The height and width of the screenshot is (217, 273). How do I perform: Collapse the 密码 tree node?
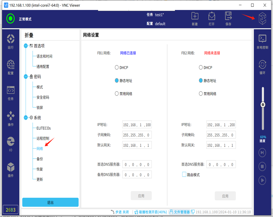(x=26, y=77)
